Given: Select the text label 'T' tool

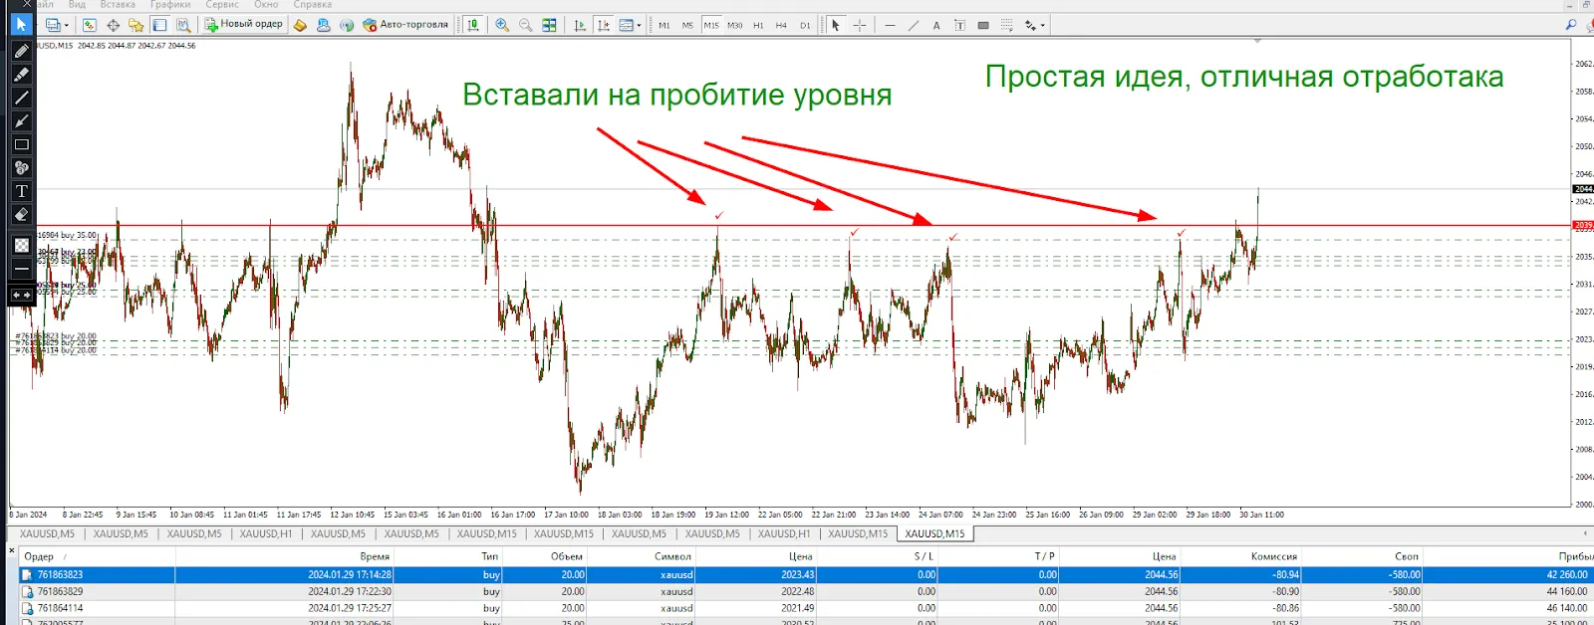Looking at the screenshot, I should pos(959,25).
